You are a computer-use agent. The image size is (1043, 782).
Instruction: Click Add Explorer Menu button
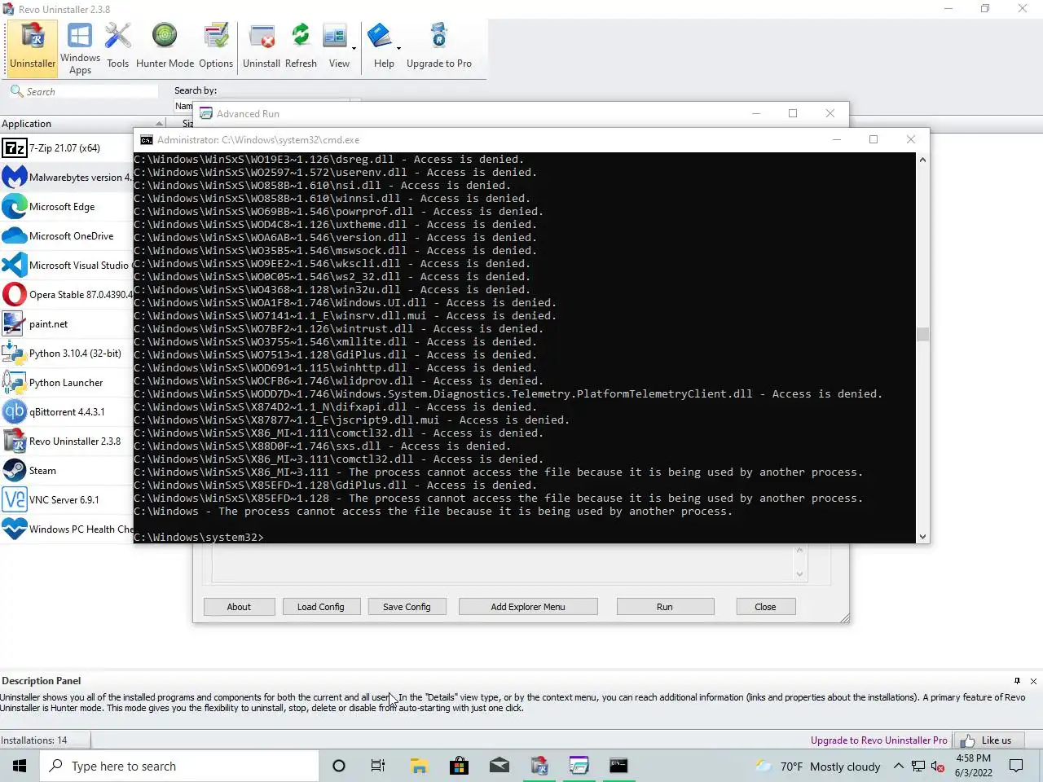tap(528, 607)
